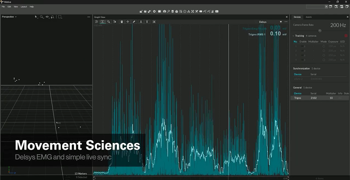The height and width of the screenshot is (180, 350).
Task: Select Mode radio for camera 2
Action: click(324, 51)
